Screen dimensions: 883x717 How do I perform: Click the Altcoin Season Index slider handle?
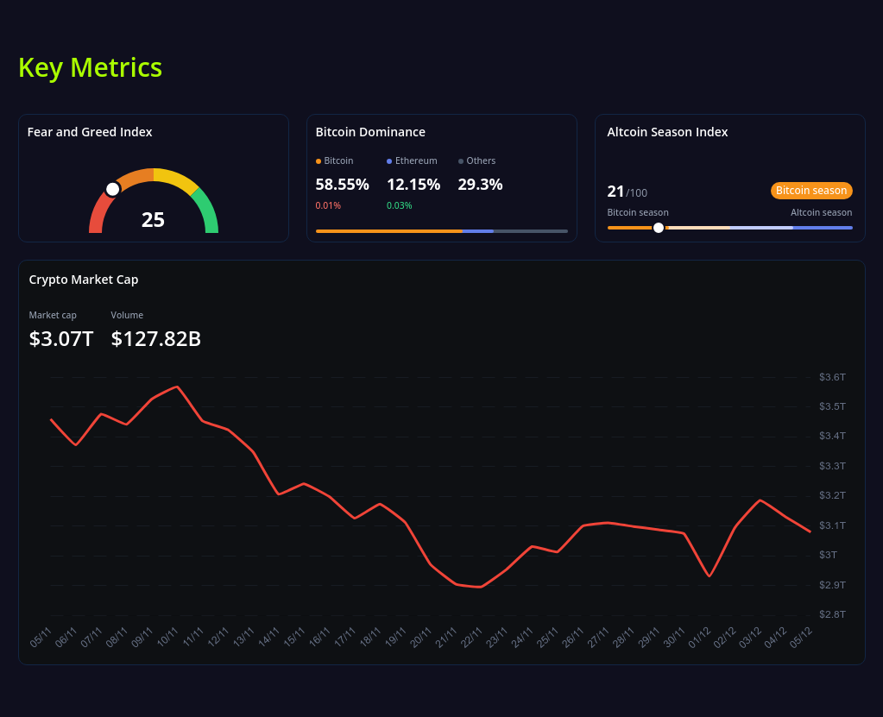658,227
